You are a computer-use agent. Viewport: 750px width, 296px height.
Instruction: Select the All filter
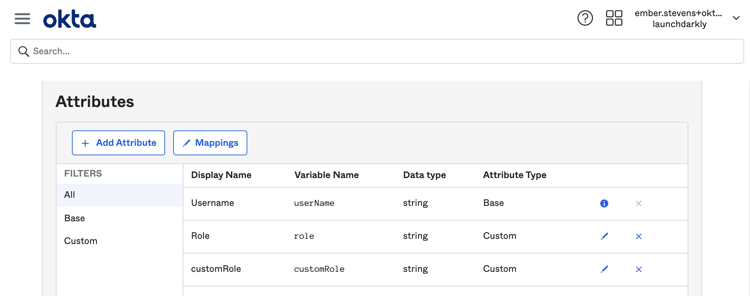coord(70,195)
